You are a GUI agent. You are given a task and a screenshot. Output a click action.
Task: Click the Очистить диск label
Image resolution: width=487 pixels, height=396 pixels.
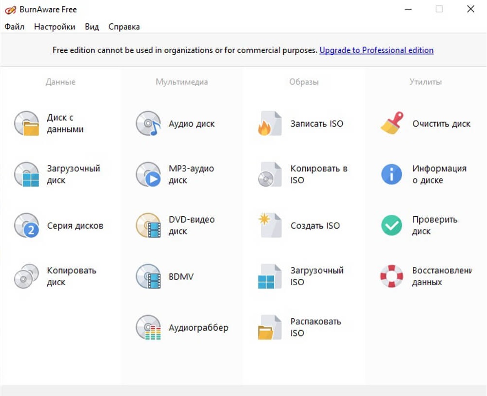pos(441,124)
